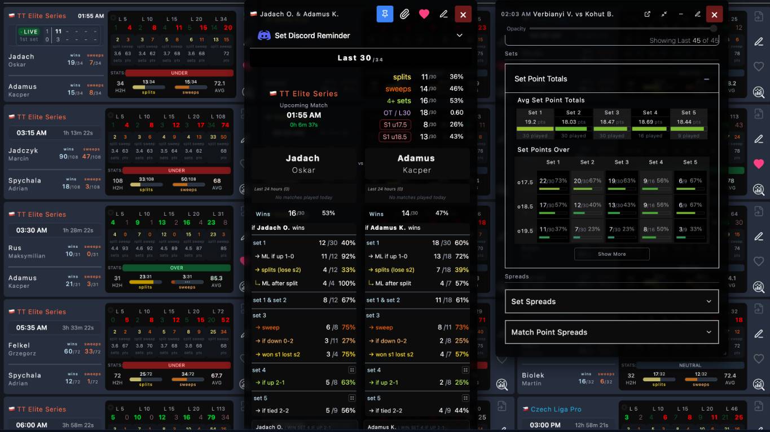The image size is (770, 432).
Task: Open set 5 grid icon under Jadach O. wins
Action: point(351,398)
